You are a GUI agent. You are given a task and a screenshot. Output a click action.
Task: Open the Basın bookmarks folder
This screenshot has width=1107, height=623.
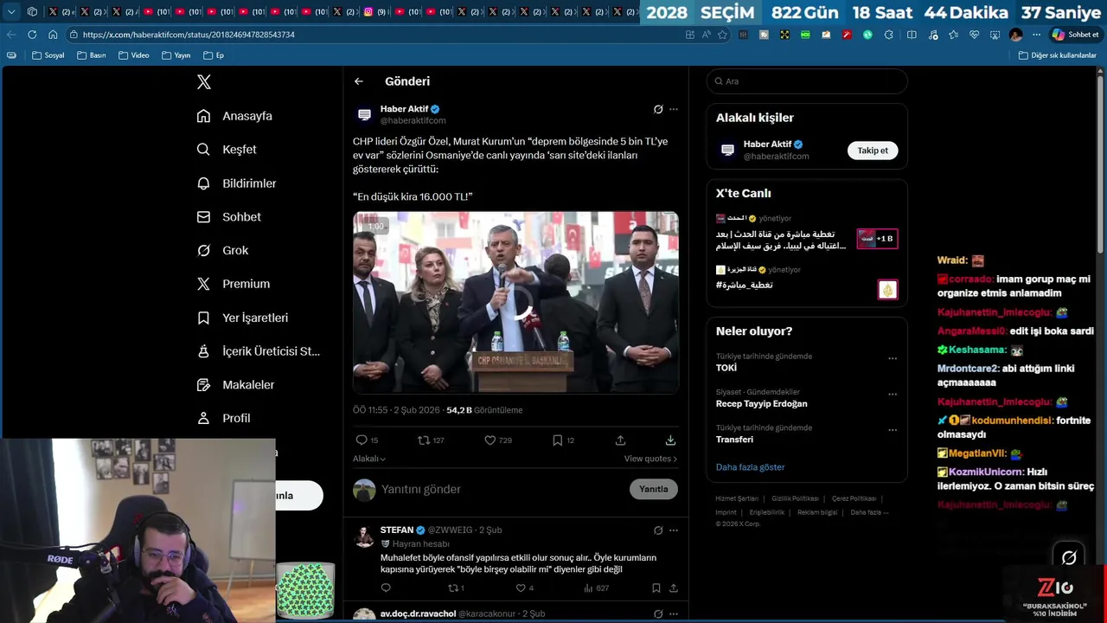(91, 55)
